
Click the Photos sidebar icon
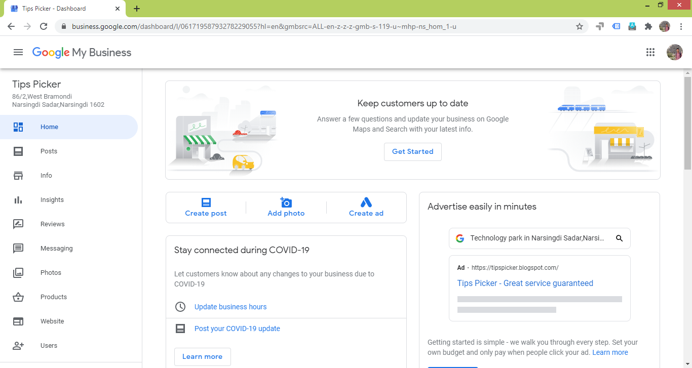pyautogui.click(x=18, y=273)
